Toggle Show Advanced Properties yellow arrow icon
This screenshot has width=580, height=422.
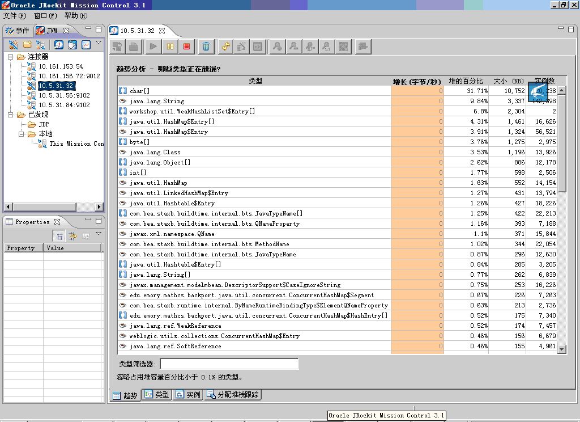72,236
